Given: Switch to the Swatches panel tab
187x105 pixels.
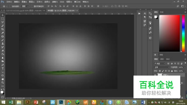Looking at the screenshot, I should (162, 12).
